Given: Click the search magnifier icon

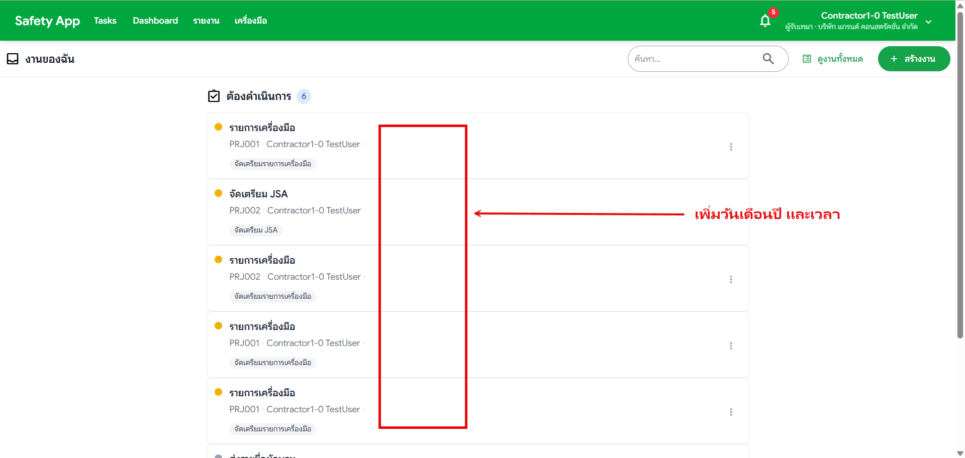Looking at the screenshot, I should (768, 59).
